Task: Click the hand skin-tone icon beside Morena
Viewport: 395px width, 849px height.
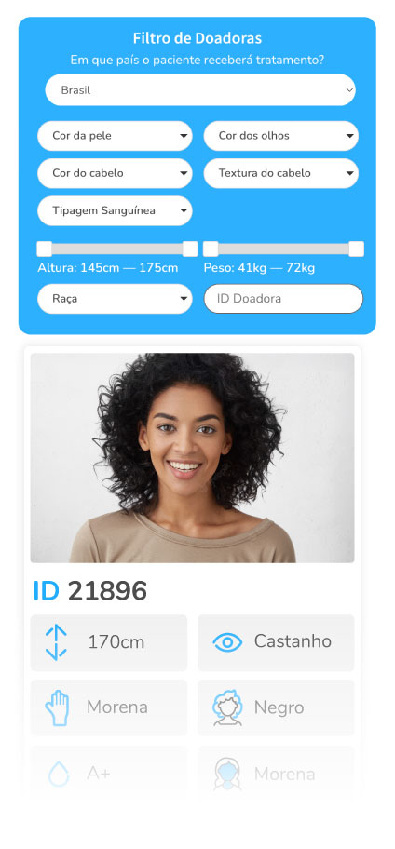Action: [x=57, y=707]
